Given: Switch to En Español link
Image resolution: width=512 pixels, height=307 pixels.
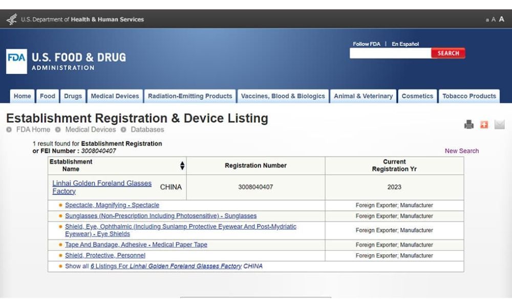Looking at the screenshot, I should coord(405,44).
